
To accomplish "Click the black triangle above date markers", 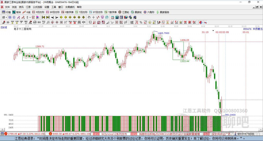I will pyautogui.click(x=213, y=31).
